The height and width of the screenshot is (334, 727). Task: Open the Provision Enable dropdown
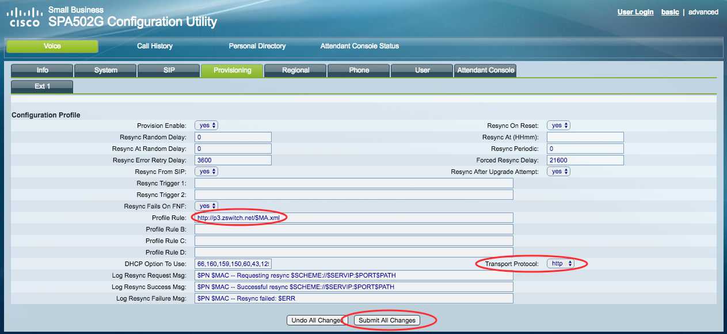[x=206, y=125]
